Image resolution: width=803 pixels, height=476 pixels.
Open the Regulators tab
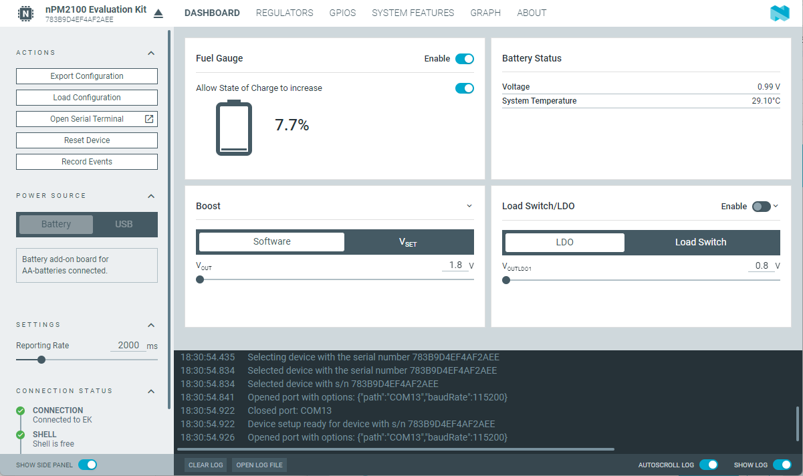pos(285,13)
